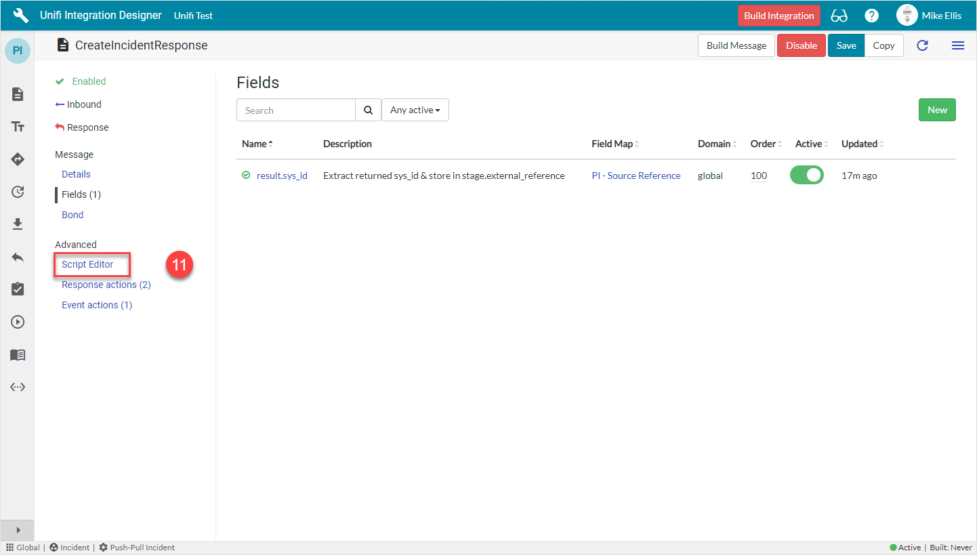Open the 'Any active' filter dropdown
The image size is (977, 555).
tap(415, 109)
